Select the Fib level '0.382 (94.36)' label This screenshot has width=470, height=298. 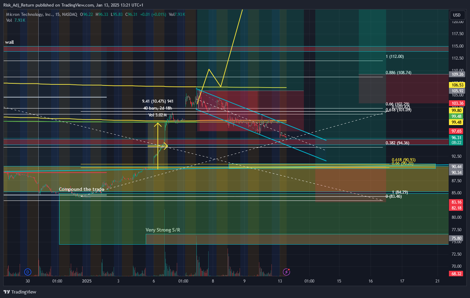click(x=397, y=143)
